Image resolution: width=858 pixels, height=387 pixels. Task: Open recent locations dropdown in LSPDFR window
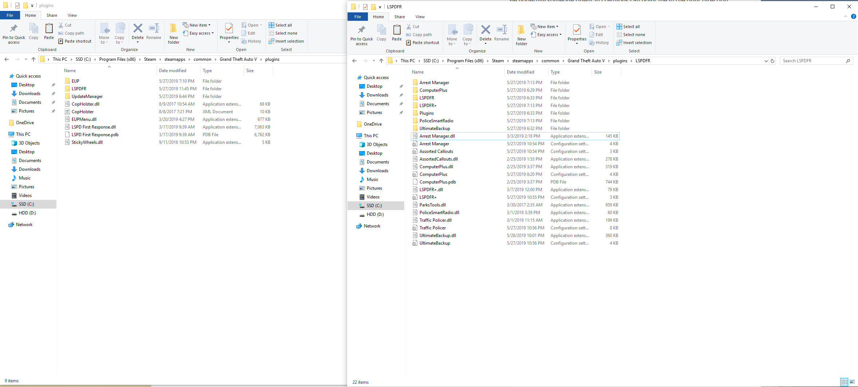click(374, 61)
